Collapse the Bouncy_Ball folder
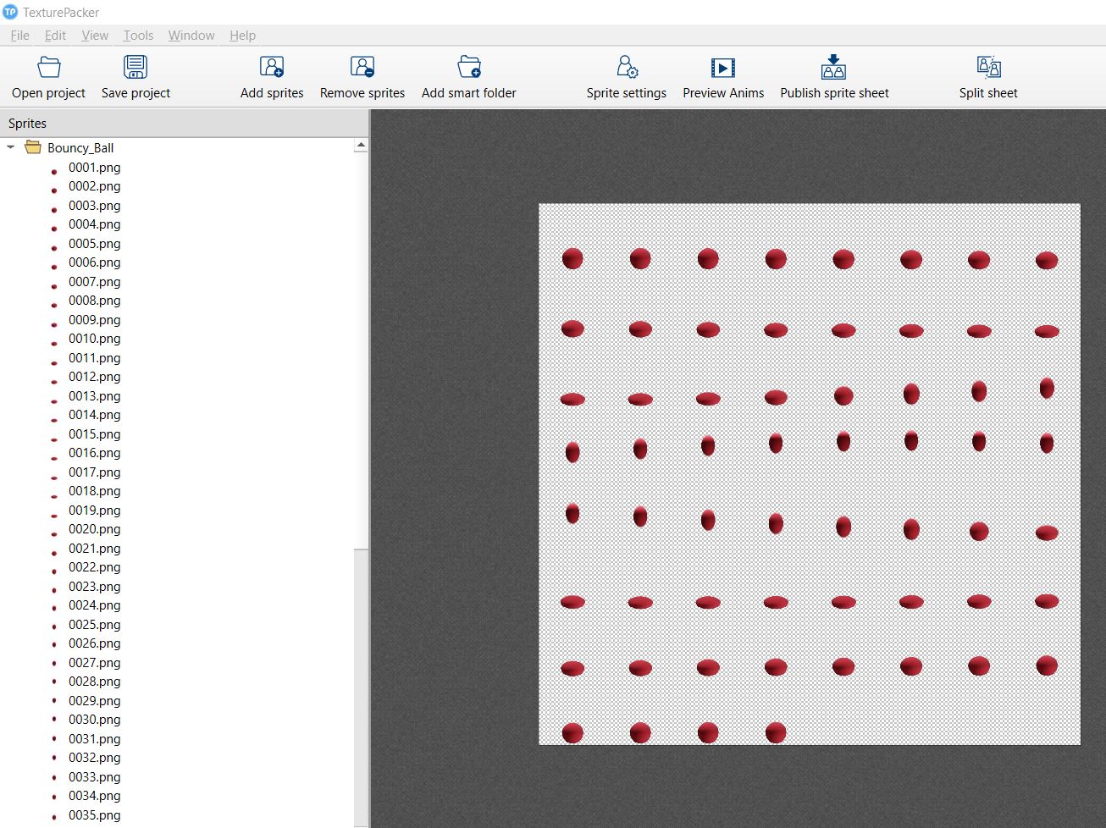 [10, 146]
